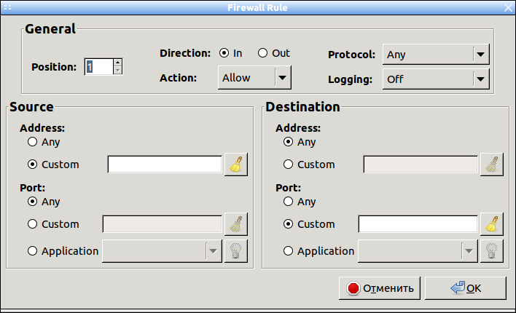Close the Firewall Rule window
The image size is (516, 313).
click(x=509, y=7)
